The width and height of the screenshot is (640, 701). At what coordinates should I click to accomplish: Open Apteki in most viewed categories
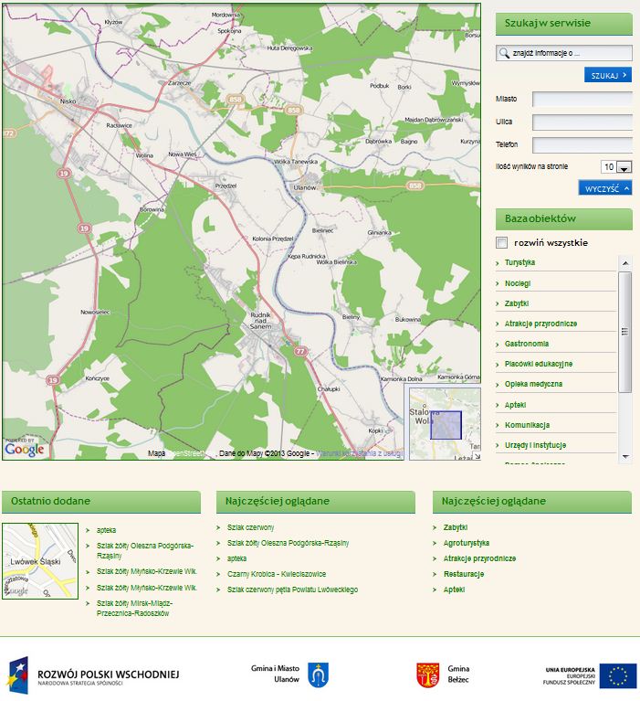tap(454, 589)
